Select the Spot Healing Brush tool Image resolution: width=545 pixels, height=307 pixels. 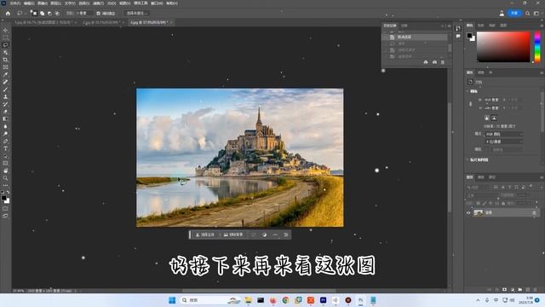5,82
